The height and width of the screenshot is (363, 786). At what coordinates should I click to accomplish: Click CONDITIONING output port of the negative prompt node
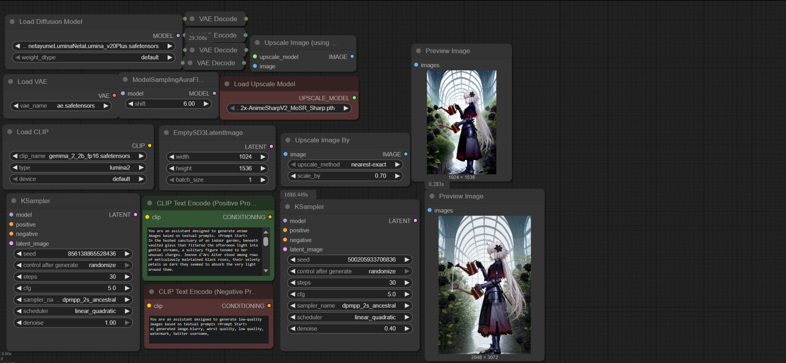pos(269,306)
